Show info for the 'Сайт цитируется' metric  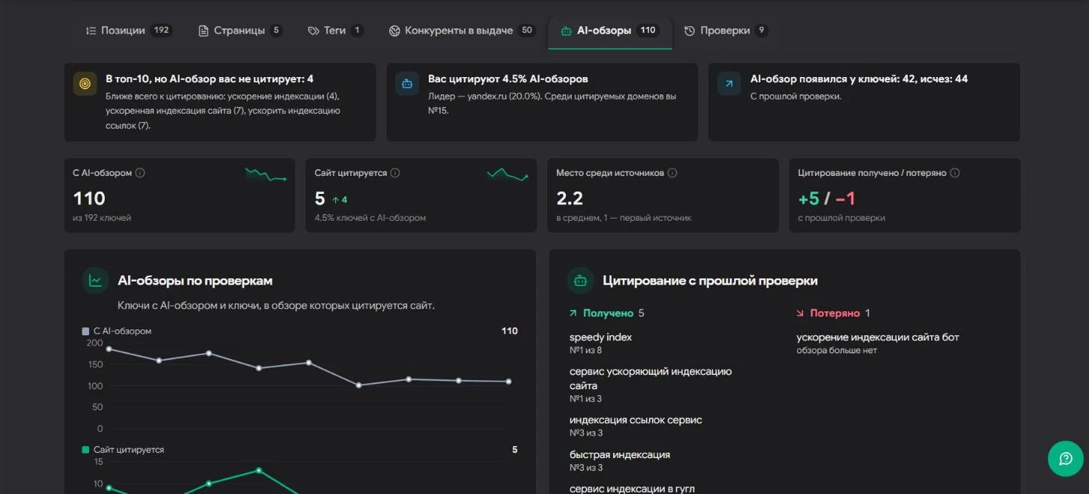(395, 173)
